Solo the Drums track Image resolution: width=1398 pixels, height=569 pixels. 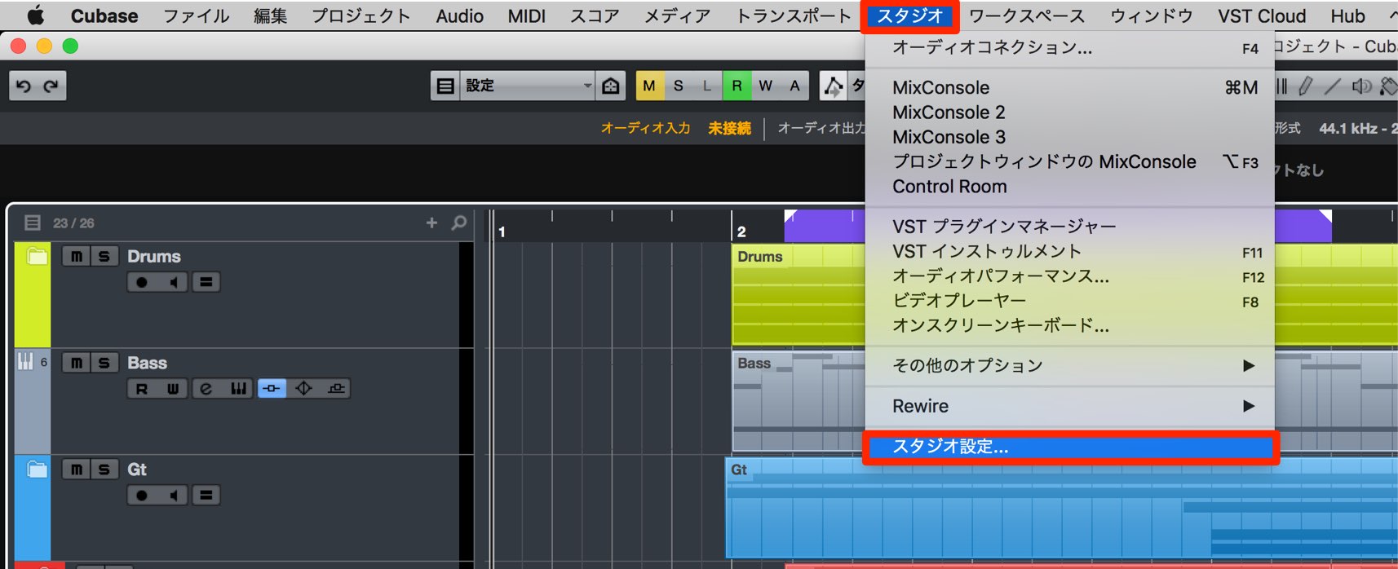tap(104, 257)
